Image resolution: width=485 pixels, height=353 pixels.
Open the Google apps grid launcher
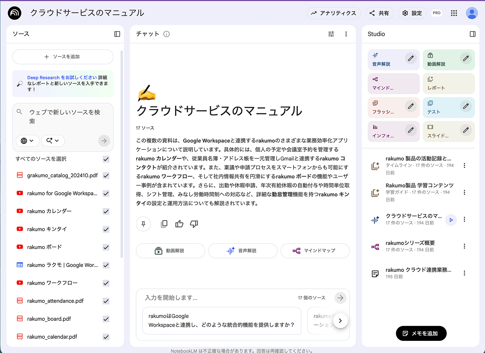coord(454,13)
